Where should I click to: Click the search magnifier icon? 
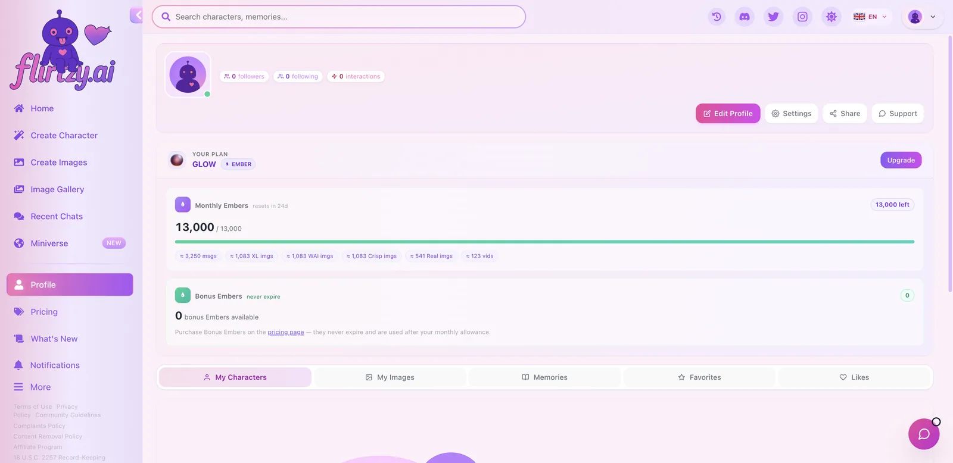pos(166,17)
